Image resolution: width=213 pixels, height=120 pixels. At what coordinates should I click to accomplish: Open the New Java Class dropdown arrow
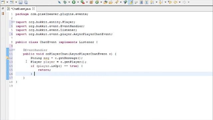101,2
